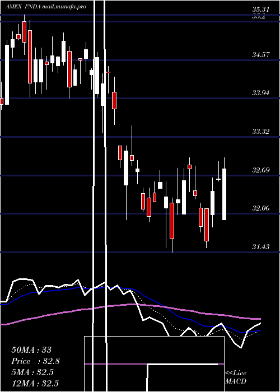Viewport: 280px width, 392px height.
Task: Click the 35.31 price level label
Action: click(x=260, y=10)
